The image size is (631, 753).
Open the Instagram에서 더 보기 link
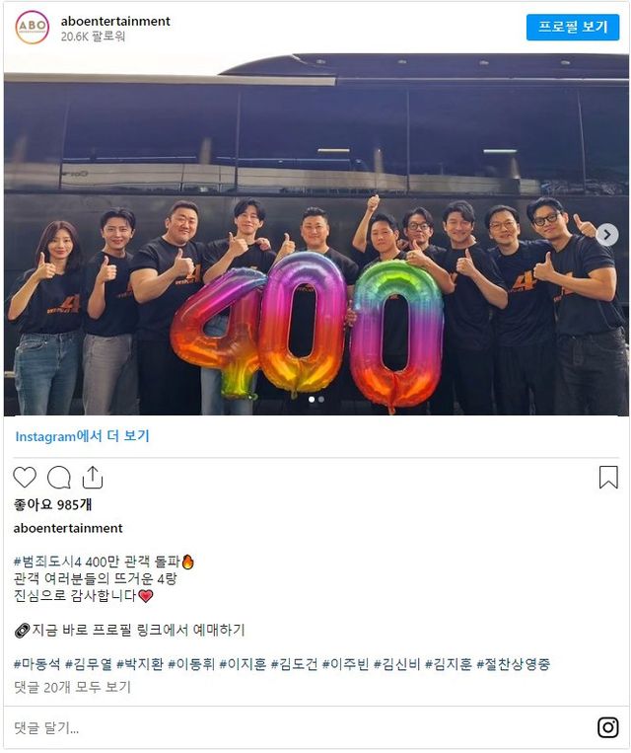82,436
